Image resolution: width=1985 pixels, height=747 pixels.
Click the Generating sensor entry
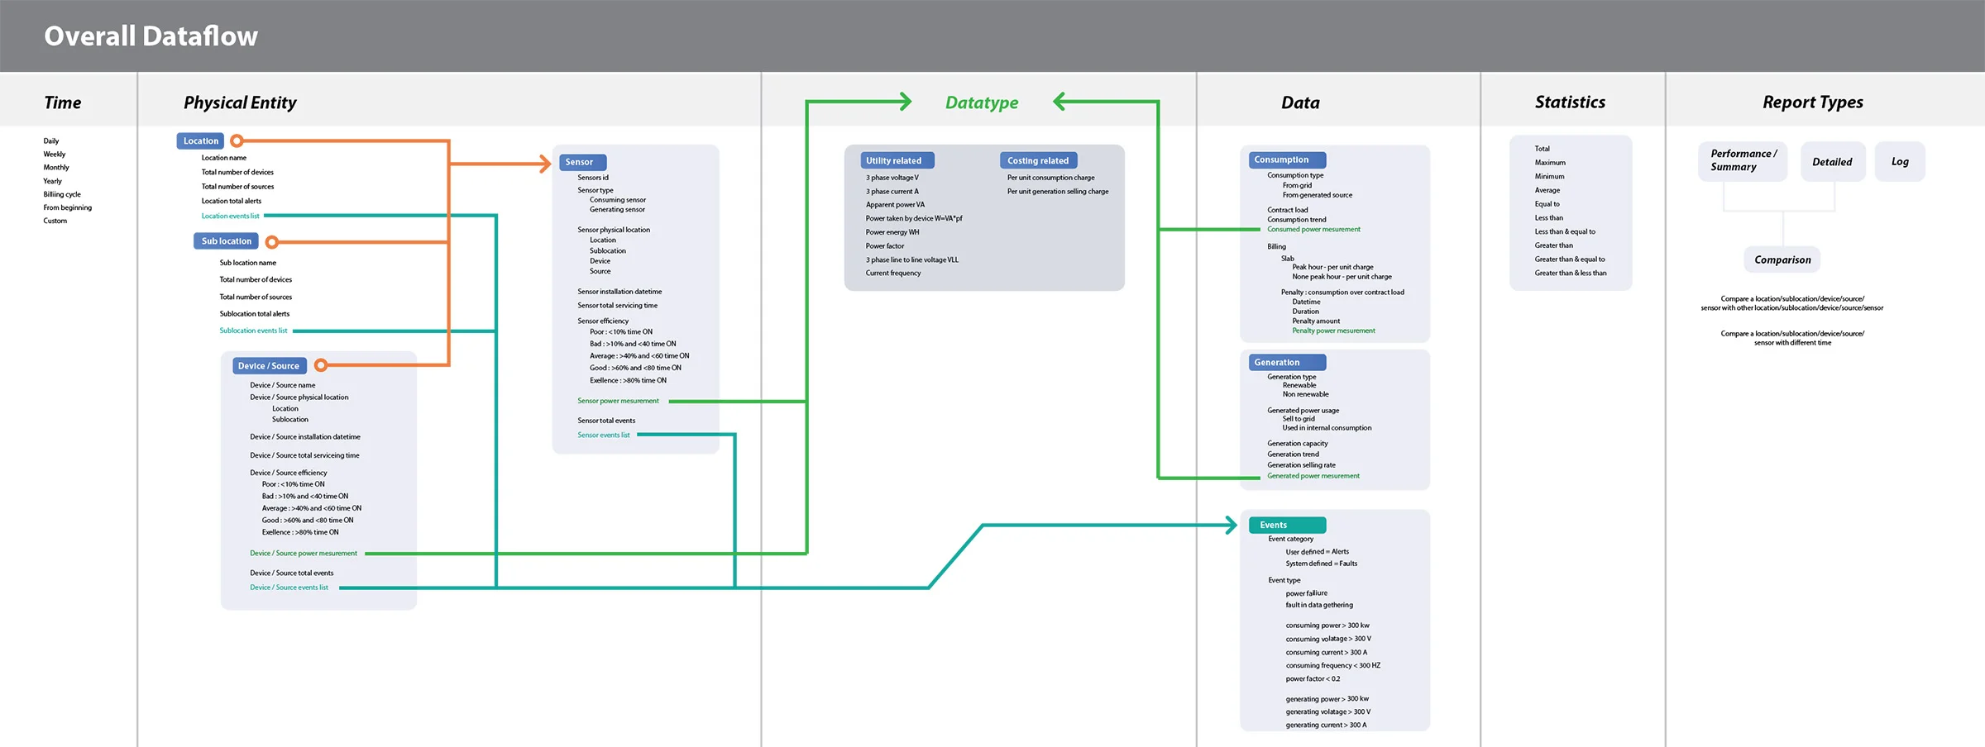[617, 210]
